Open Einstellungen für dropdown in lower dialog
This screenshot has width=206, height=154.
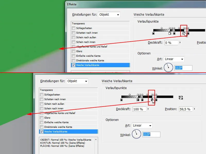point(77,81)
